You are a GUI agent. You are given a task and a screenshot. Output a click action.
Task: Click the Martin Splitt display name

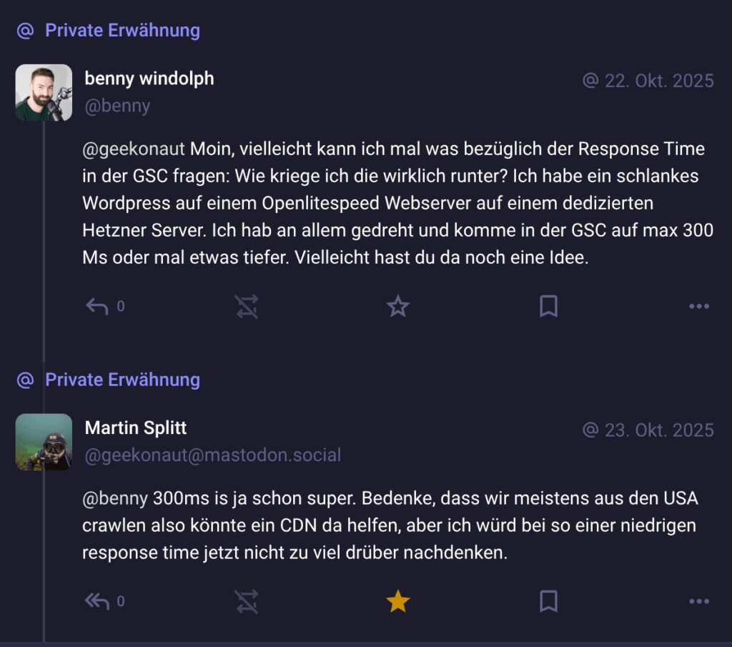pyautogui.click(x=136, y=428)
